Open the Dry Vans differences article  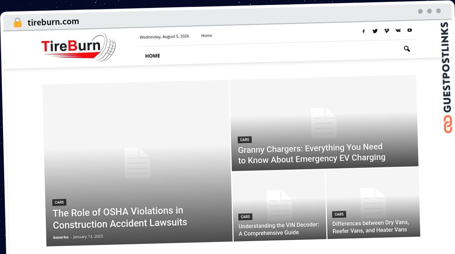(371, 227)
